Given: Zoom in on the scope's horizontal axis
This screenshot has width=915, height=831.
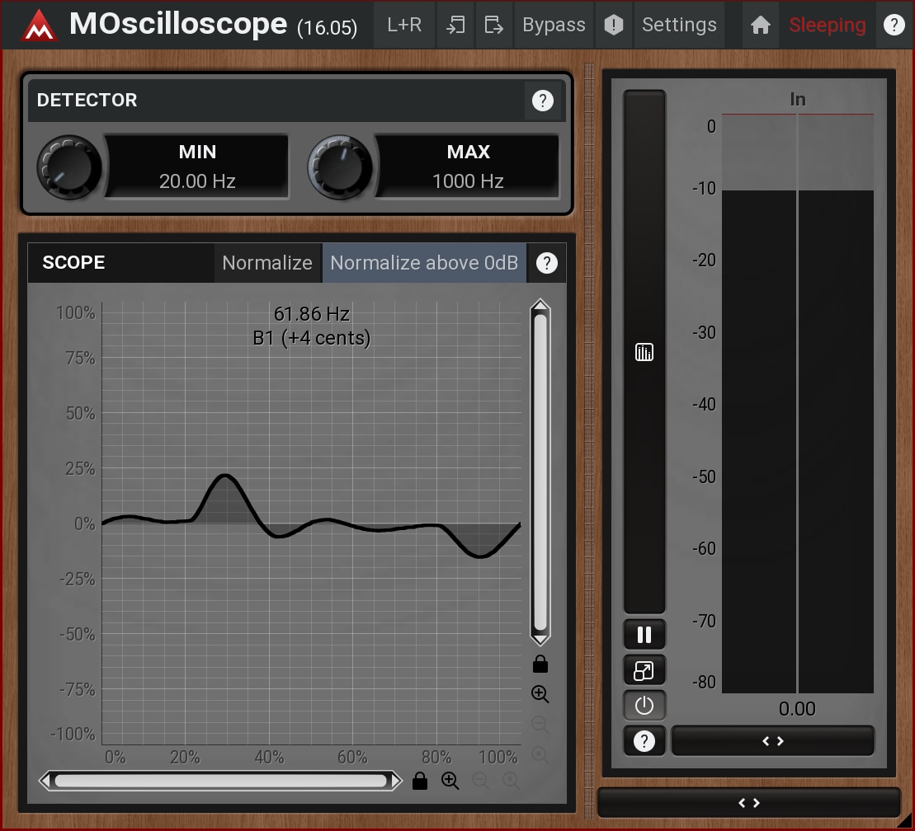Looking at the screenshot, I should click(450, 780).
